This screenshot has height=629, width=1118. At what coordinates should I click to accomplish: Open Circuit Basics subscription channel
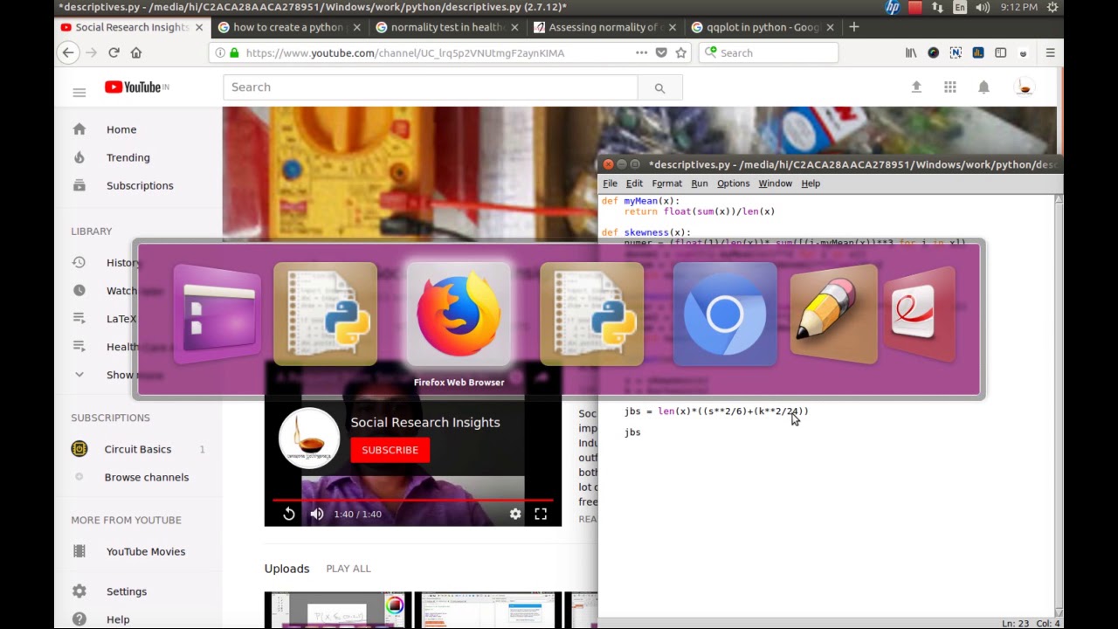(x=138, y=449)
